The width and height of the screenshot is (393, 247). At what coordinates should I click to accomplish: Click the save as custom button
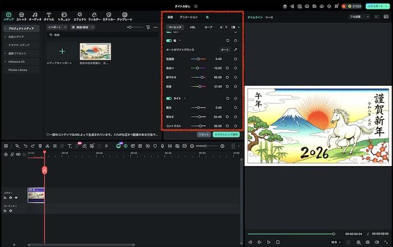tap(226, 135)
